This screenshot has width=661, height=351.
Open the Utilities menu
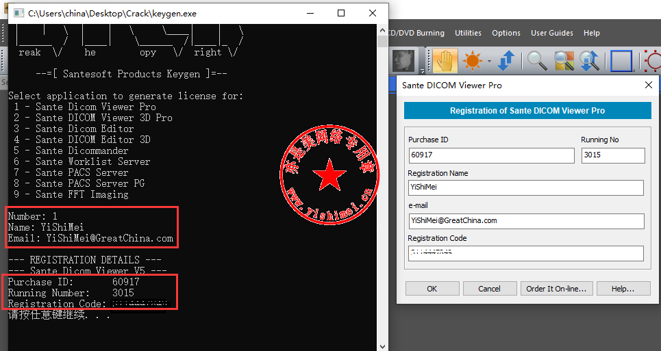[x=468, y=33]
